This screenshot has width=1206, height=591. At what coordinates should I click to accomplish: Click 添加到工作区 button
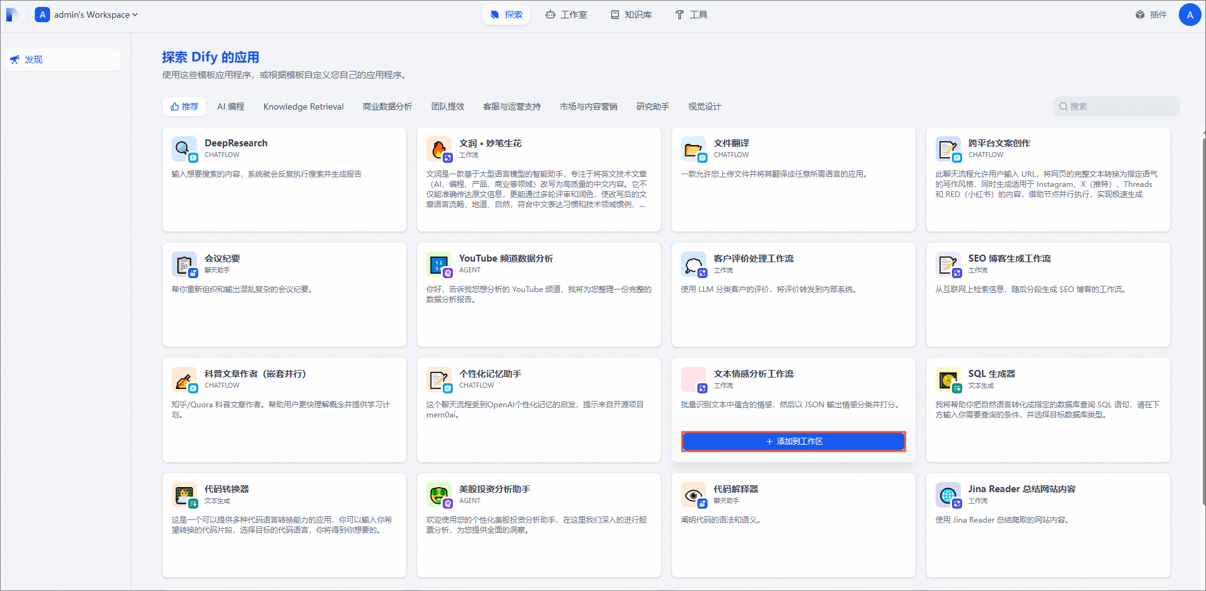coord(793,442)
